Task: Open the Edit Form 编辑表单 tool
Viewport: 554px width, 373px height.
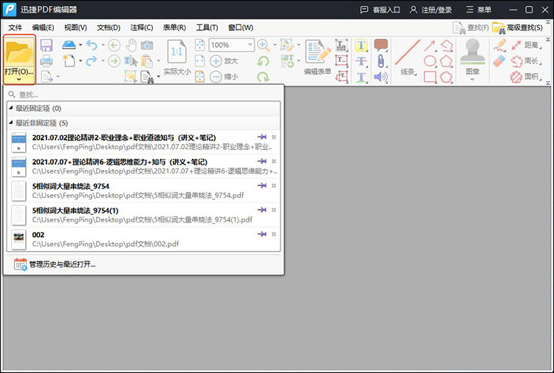Action: 318,57
